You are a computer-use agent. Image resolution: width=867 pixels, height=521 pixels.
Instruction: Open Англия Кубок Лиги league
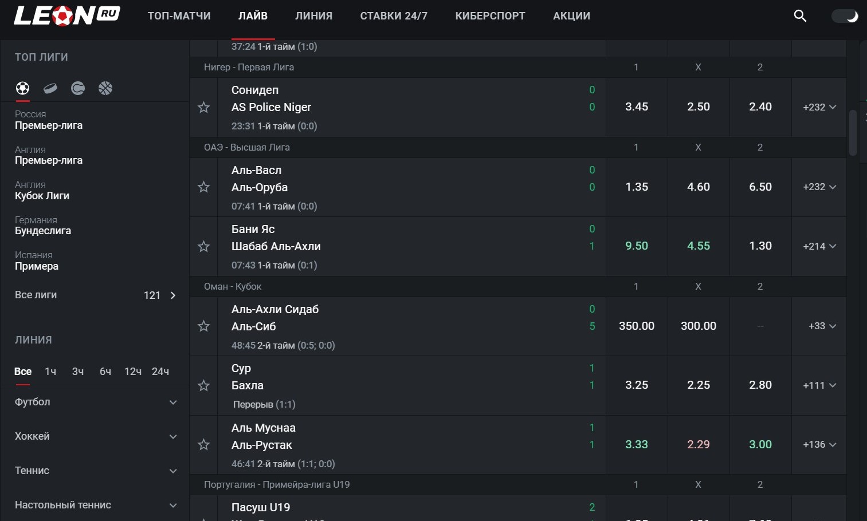pos(42,190)
